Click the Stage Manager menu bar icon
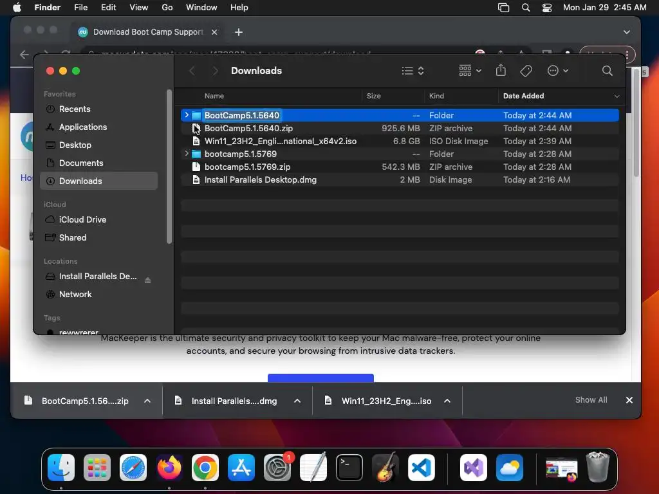Image resolution: width=659 pixels, height=494 pixels. (x=503, y=8)
